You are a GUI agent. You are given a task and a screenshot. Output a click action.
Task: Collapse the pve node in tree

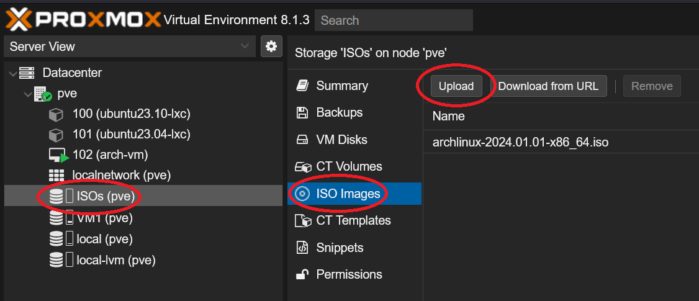tap(28, 94)
